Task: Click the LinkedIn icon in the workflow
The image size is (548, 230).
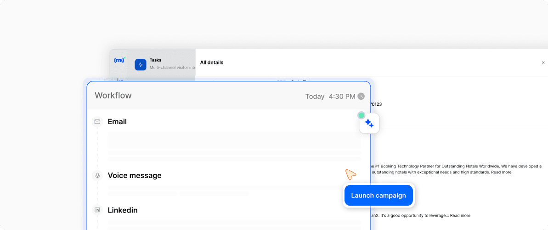Action: coord(97,210)
